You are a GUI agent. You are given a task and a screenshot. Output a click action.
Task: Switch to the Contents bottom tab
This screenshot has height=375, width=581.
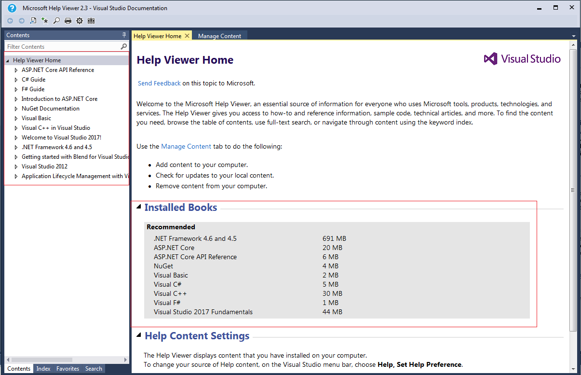click(19, 368)
